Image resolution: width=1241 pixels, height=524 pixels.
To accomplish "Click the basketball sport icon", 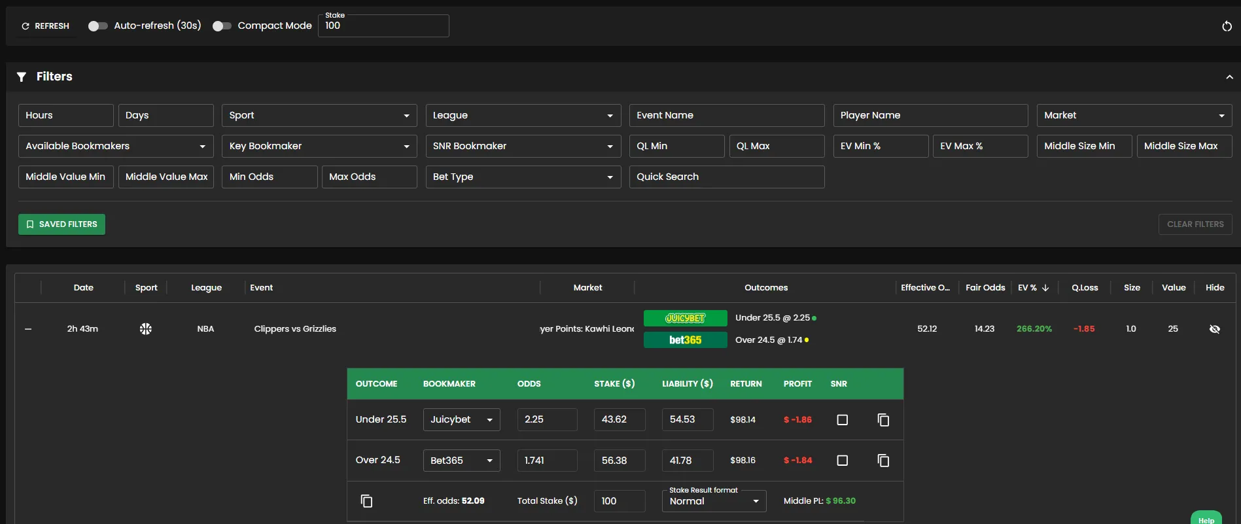I will click(x=146, y=328).
